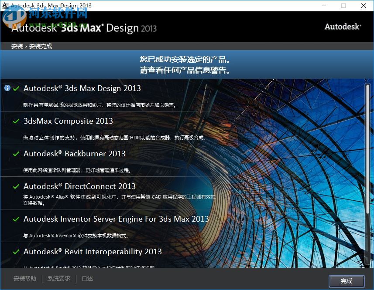This screenshot has height=290, width=374.
Task: Select the checkmark next to Autodesk Inventor Server Engine
Action: click(16, 219)
